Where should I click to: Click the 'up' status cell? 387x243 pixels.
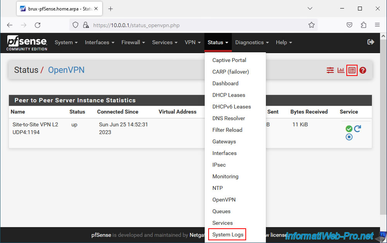(74, 124)
